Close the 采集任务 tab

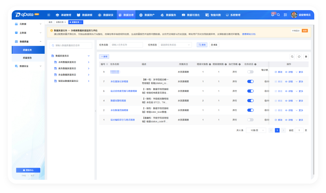pyautogui.click(x=65, y=22)
